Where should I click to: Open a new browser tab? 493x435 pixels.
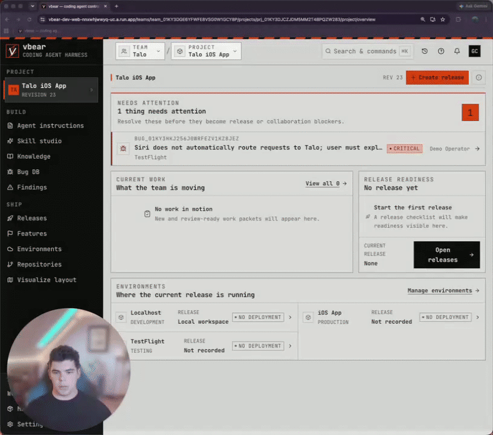tap(117, 6)
